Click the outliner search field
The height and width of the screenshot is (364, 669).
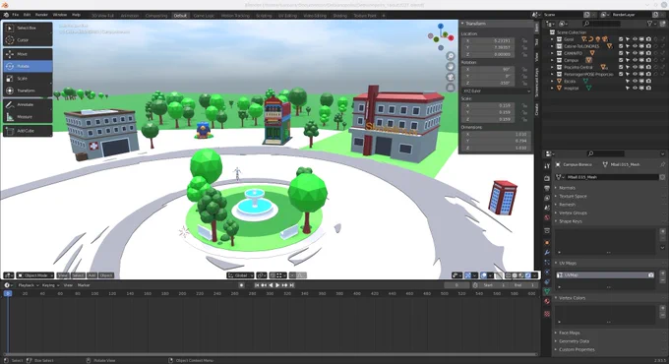602,24
